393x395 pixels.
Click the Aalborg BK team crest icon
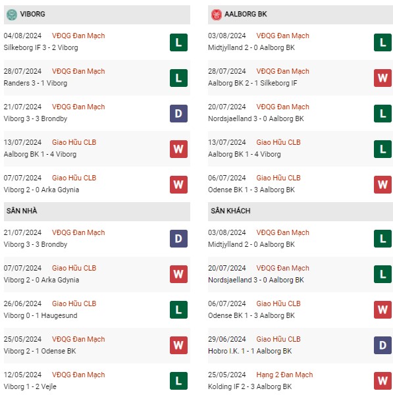coord(216,14)
